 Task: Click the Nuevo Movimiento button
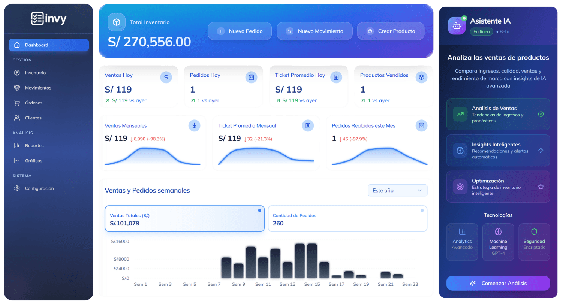314,31
